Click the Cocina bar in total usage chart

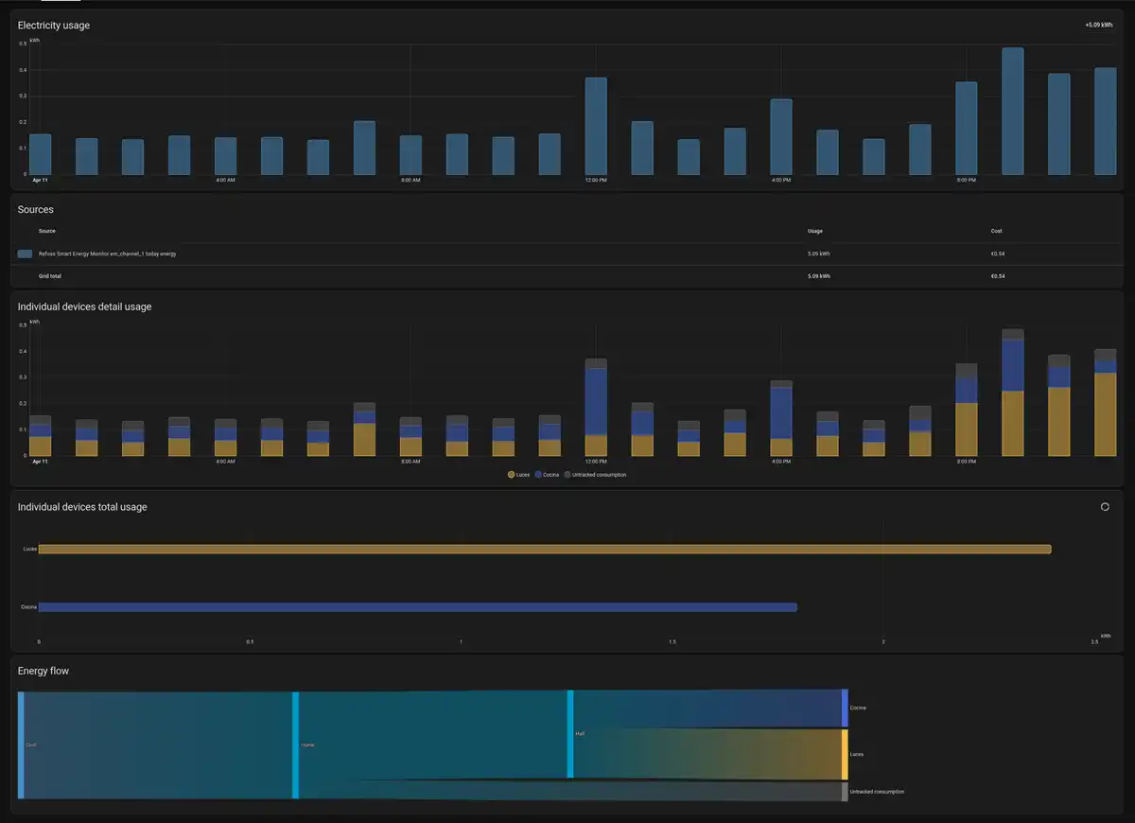(417, 607)
